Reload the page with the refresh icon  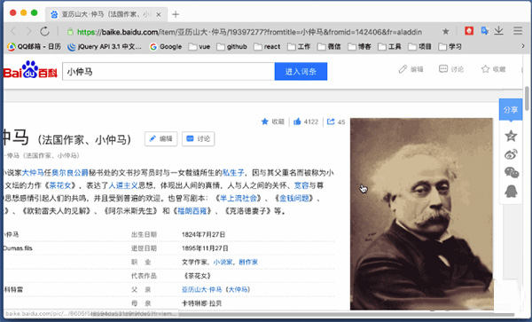pyautogui.click(x=45, y=32)
